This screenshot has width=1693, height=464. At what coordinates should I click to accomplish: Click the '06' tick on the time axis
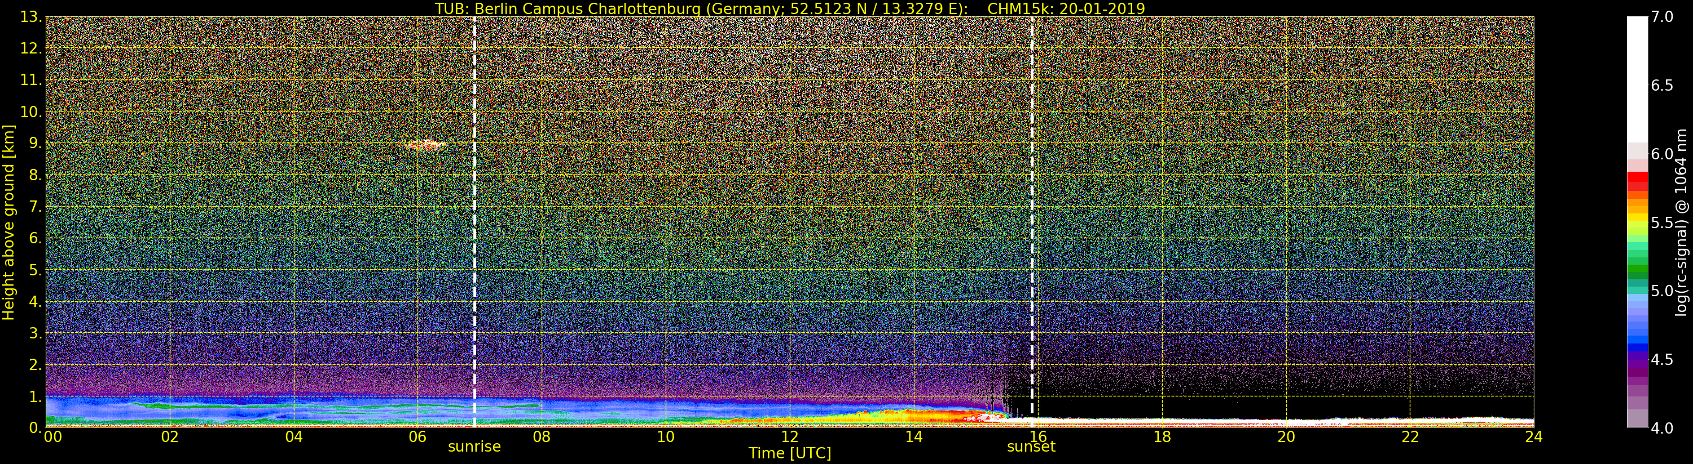[x=418, y=436]
